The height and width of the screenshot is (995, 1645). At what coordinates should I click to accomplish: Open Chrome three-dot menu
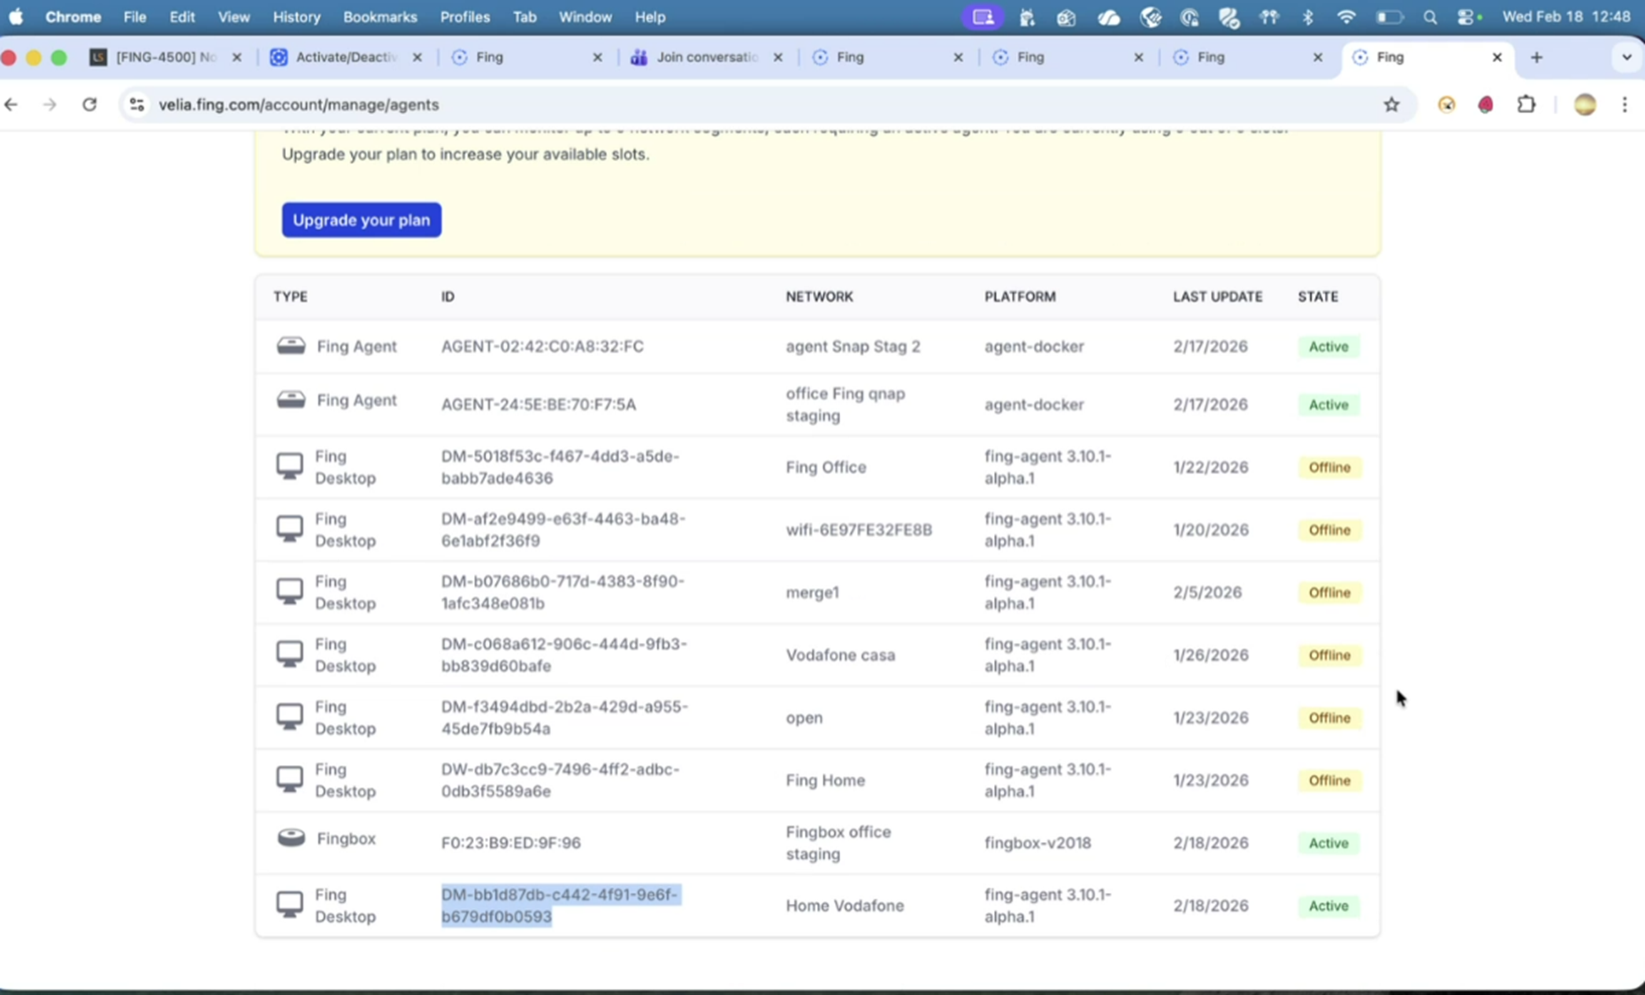point(1625,104)
